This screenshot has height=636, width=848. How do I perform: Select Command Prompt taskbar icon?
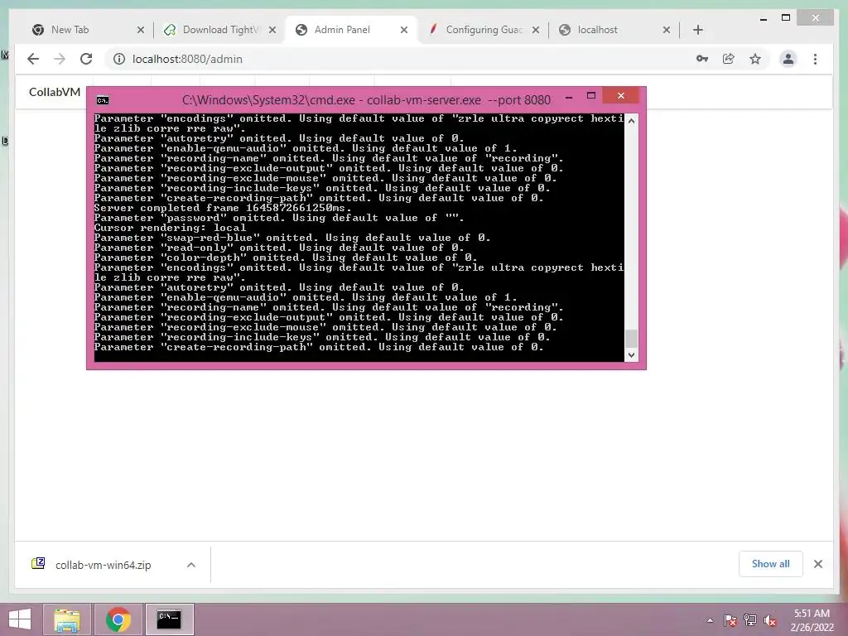[x=169, y=619]
